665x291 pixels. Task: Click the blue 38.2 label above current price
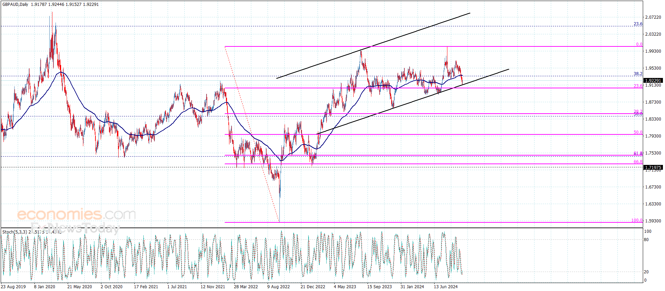click(638, 74)
